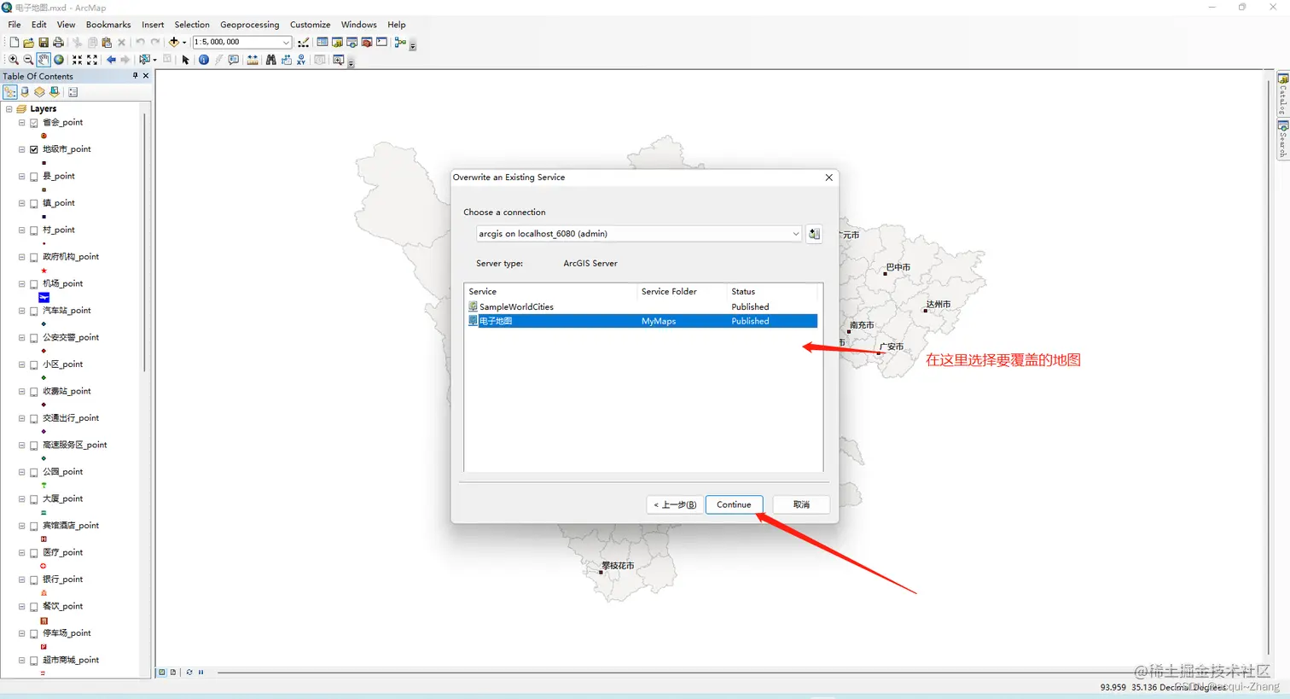The image size is (1290, 699).
Task: Uncheck the 地级市_point layer
Action: click(34, 149)
